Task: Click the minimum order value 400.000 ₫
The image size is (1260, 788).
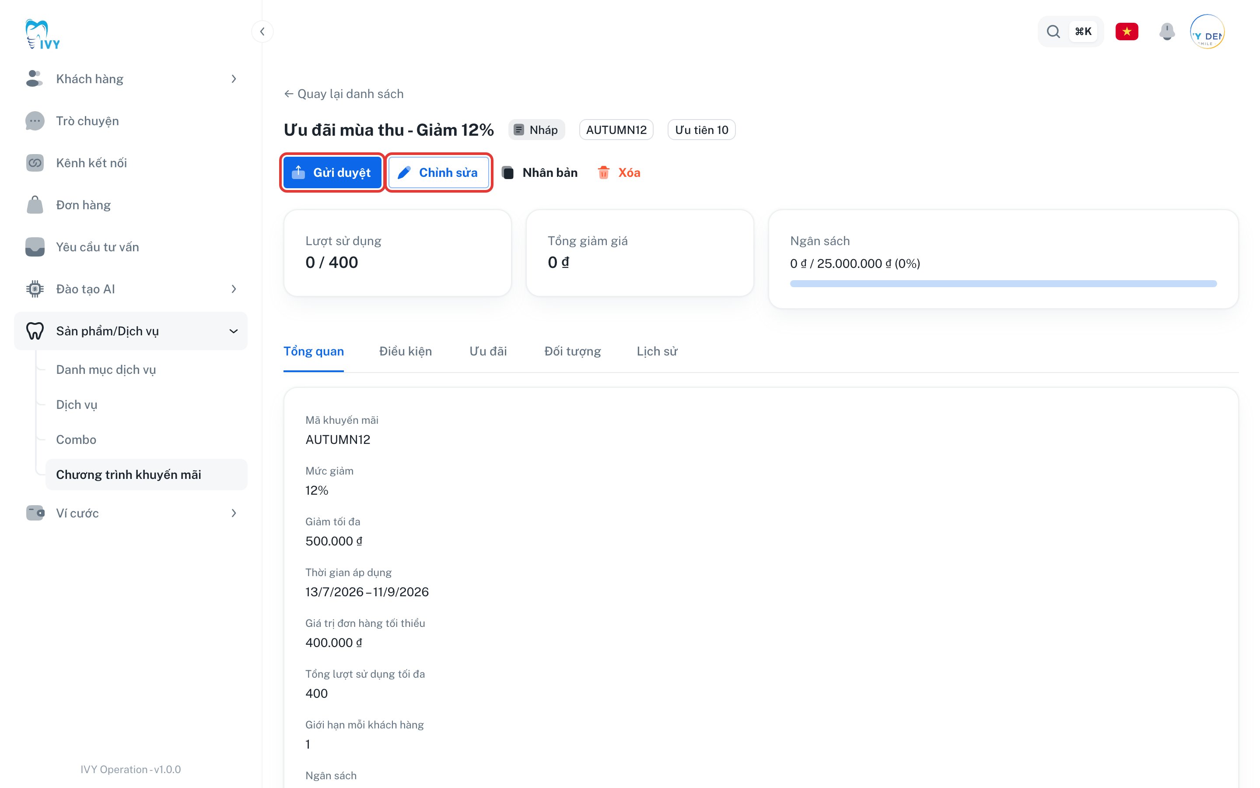Action: [x=334, y=643]
